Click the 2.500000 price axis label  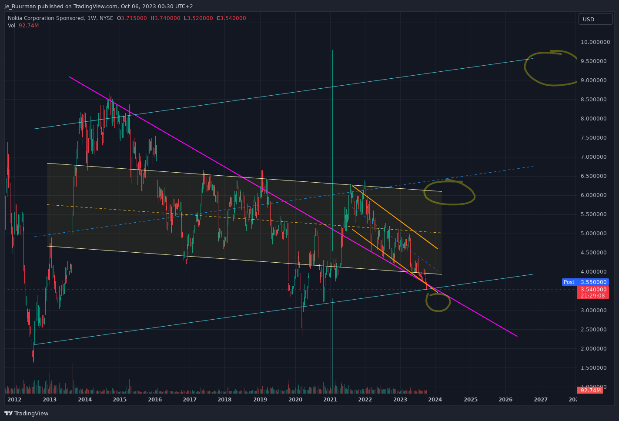tap(593, 329)
